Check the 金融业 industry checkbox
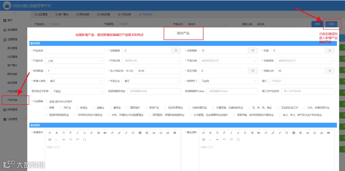This screenshot has width=345, height=171. click(94, 108)
